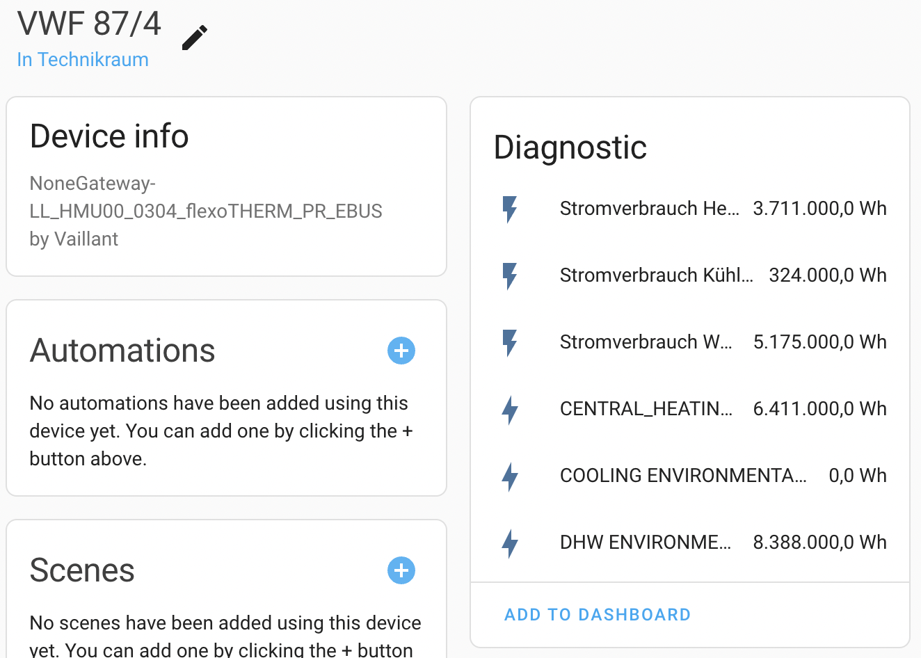Click the lightning icon beside Stromverbrauch Kühlen
Image resolution: width=921 pixels, height=658 pixels.
tap(510, 275)
